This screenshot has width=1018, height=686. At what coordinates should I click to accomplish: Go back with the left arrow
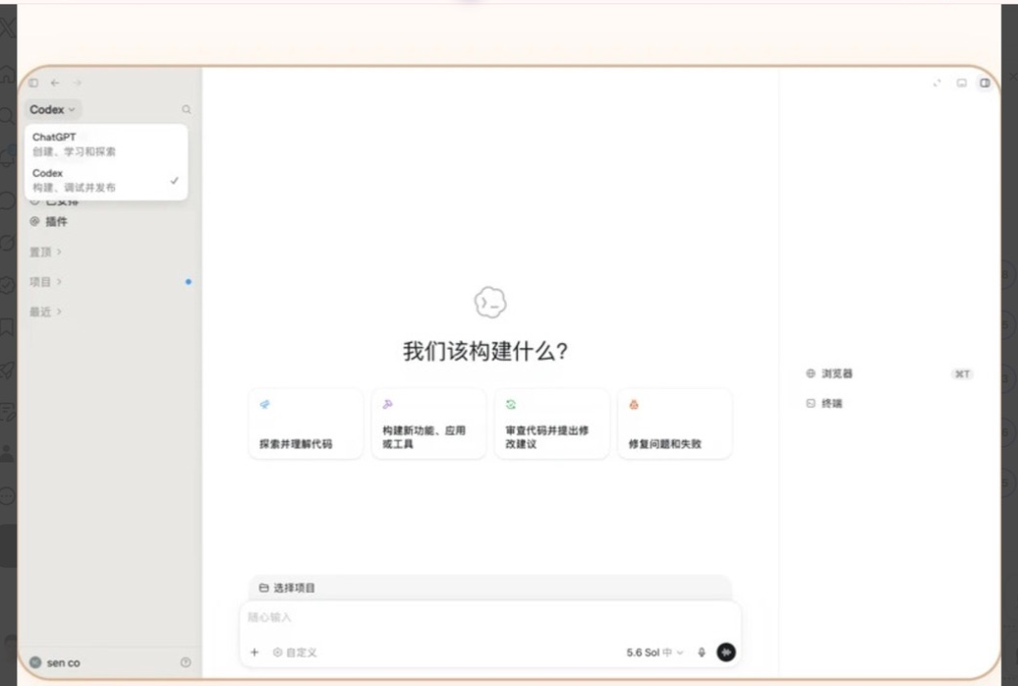(55, 84)
